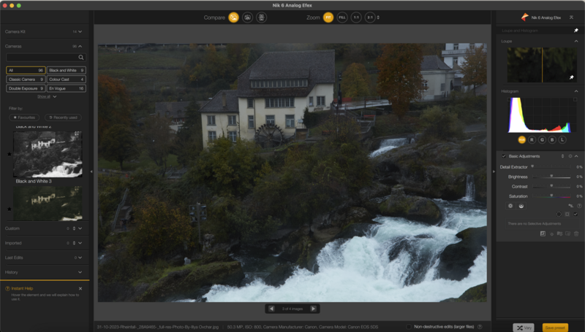Toggle Basic Adjustments checkbox
585x332 pixels.
pos(504,156)
